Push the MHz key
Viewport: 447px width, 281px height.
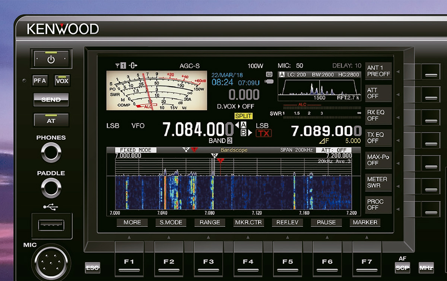[x=426, y=268]
